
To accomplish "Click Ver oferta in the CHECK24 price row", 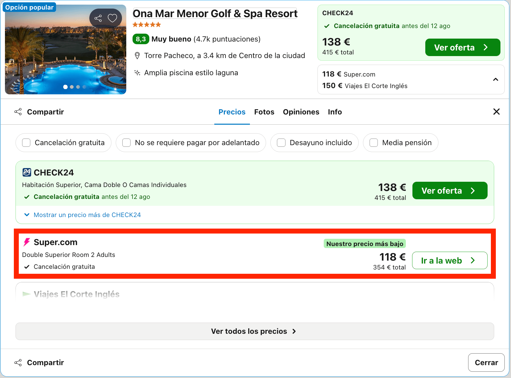I will coord(450,191).
